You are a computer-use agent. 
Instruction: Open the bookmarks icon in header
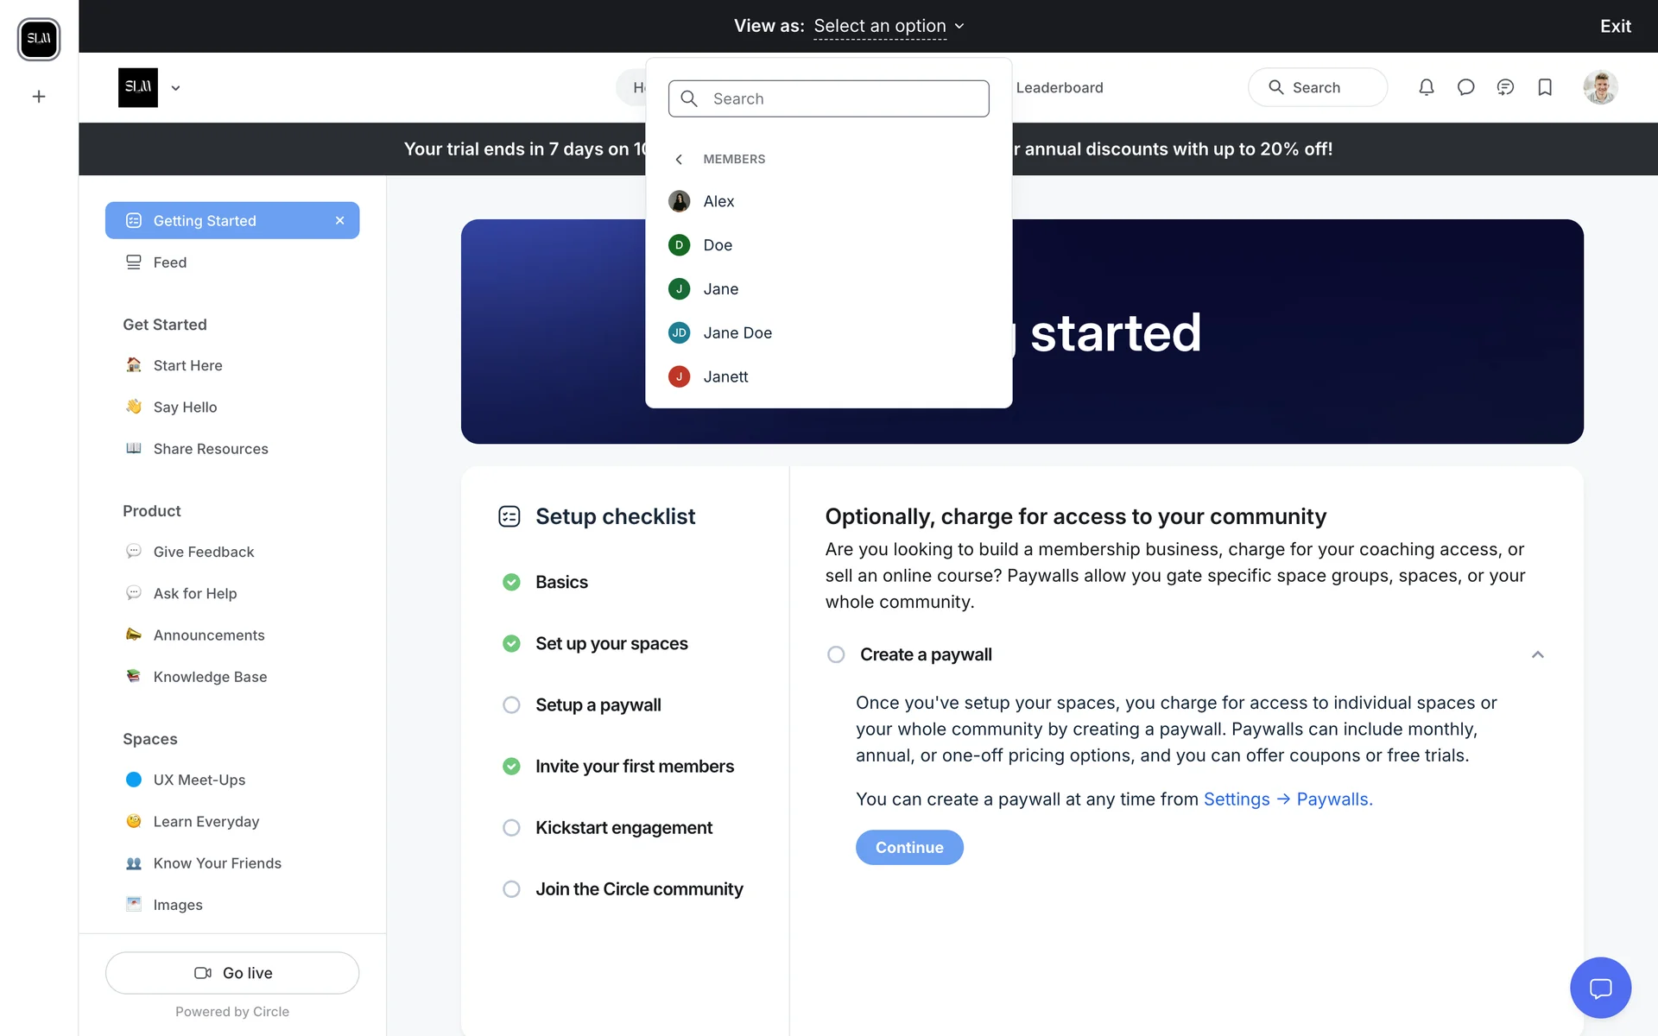tap(1545, 87)
